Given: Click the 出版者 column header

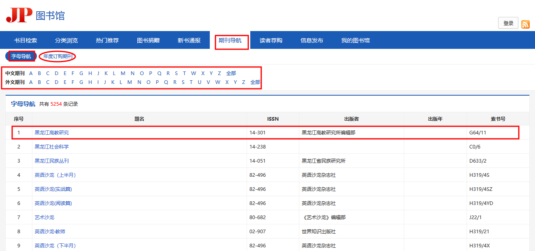Looking at the screenshot, I should click(352, 119).
